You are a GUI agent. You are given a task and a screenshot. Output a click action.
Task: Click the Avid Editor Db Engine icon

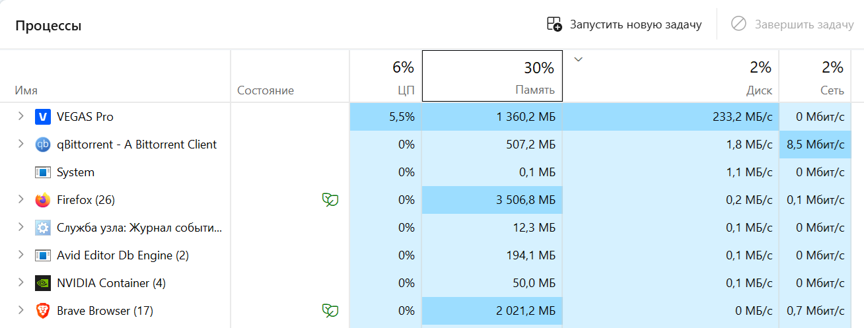pos(42,255)
